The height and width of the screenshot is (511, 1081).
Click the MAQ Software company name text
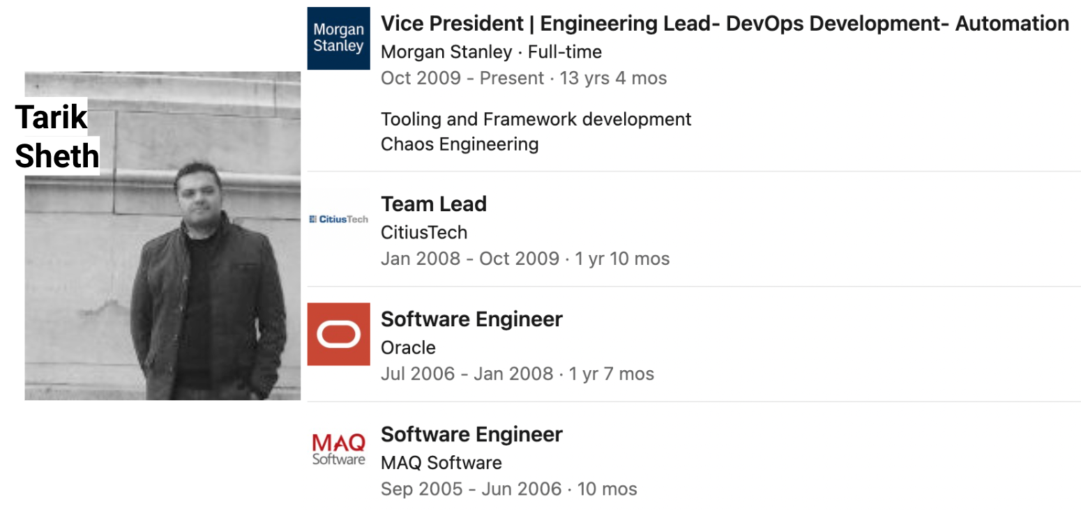tap(441, 462)
